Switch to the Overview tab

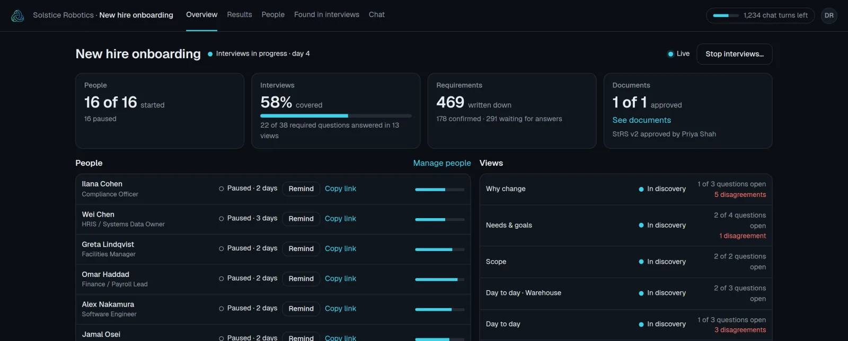coord(201,15)
